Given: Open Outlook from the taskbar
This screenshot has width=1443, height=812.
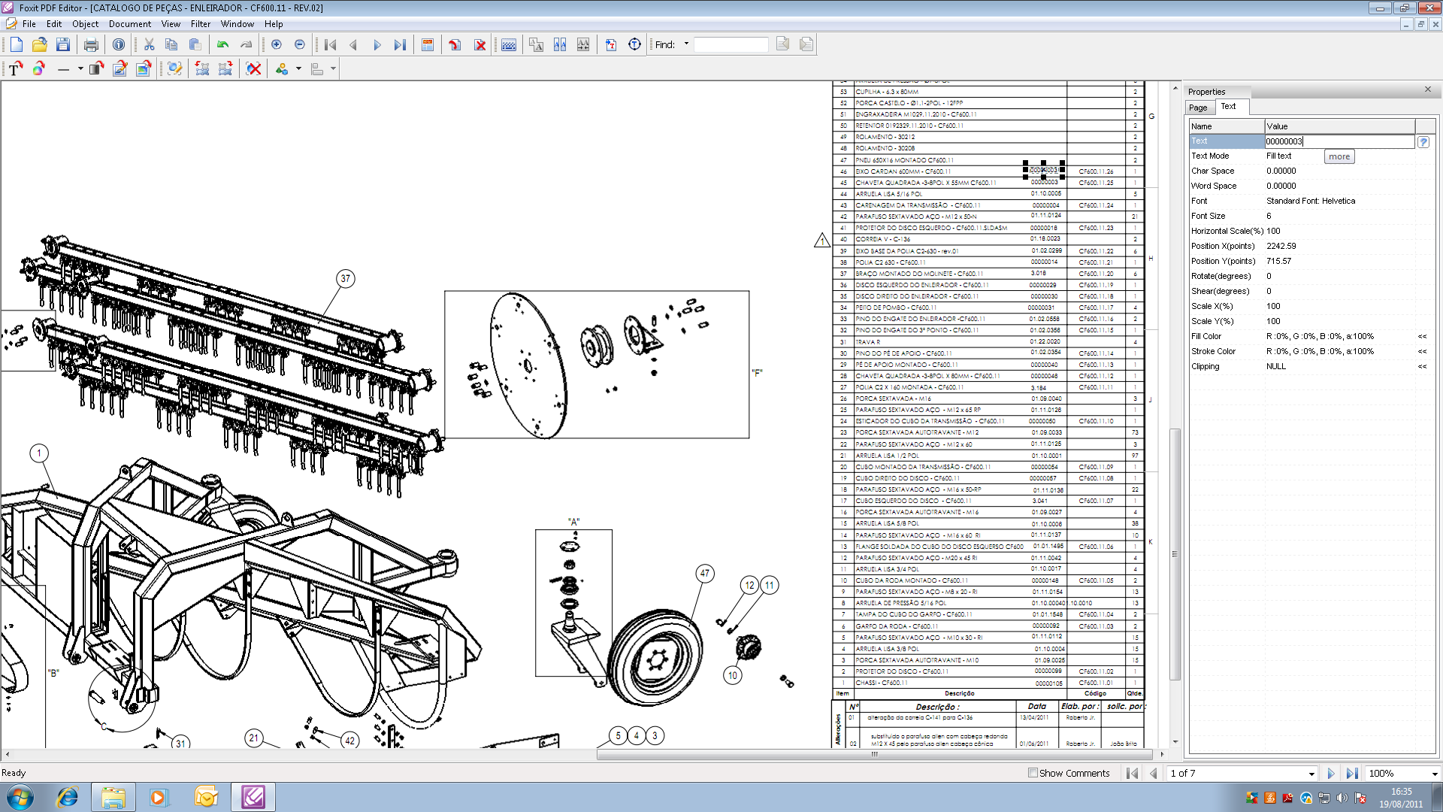Looking at the screenshot, I should [x=205, y=797].
